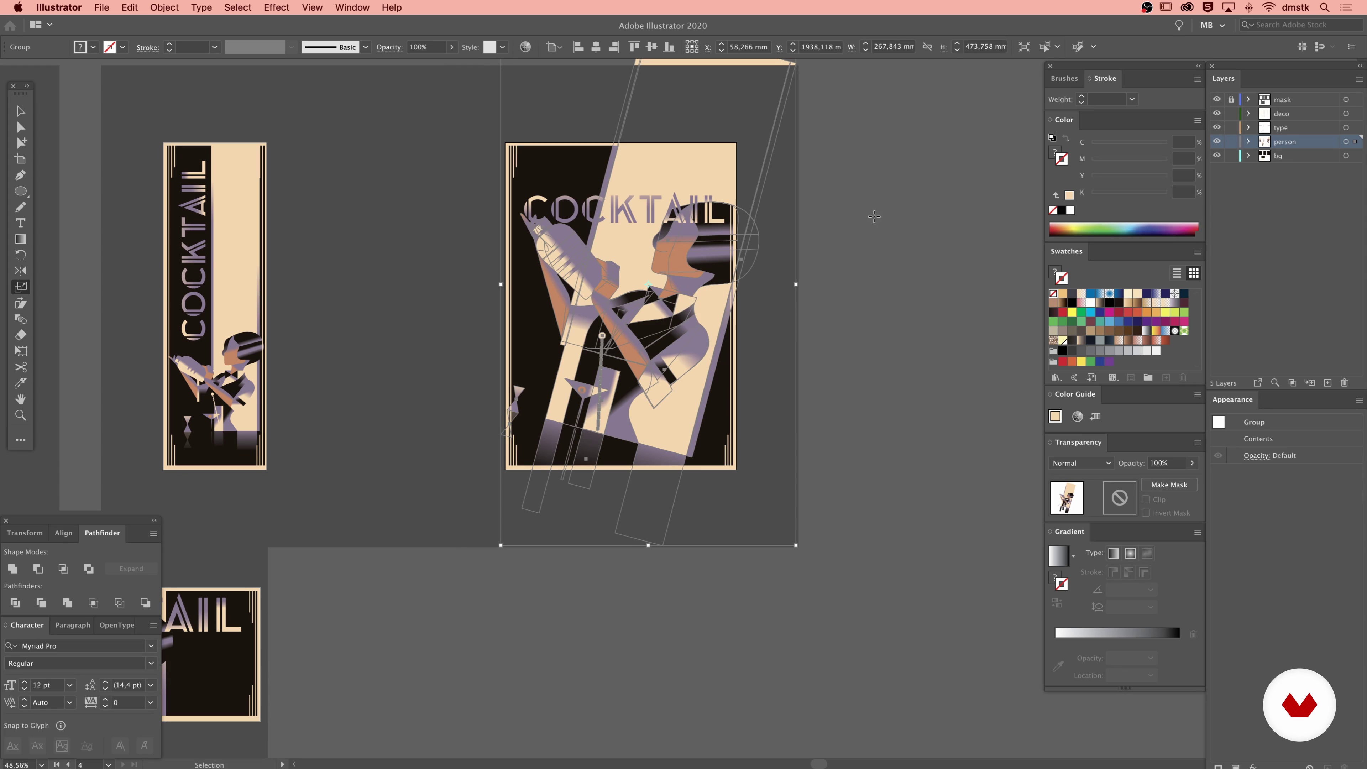Image resolution: width=1367 pixels, height=769 pixels.
Task: Click the Opacity: Default link in Appearance
Action: click(x=1269, y=455)
